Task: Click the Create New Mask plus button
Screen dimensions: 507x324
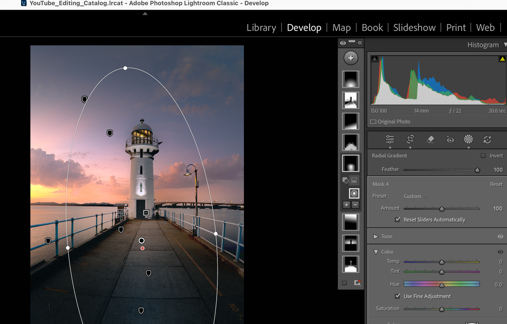Action: click(x=351, y=58)
